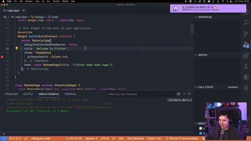Open the Source Control view
The image size is (251, 141).
pos(246,34)
